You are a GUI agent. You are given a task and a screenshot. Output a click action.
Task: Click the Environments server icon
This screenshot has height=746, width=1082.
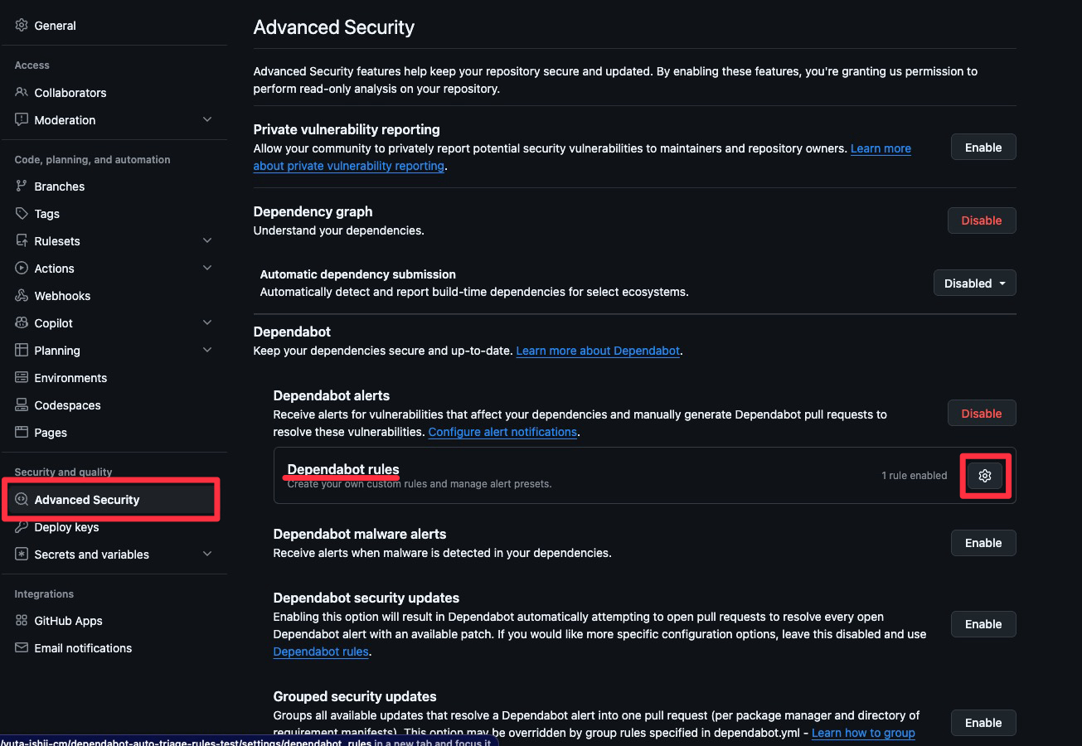(x=22, y=378)
